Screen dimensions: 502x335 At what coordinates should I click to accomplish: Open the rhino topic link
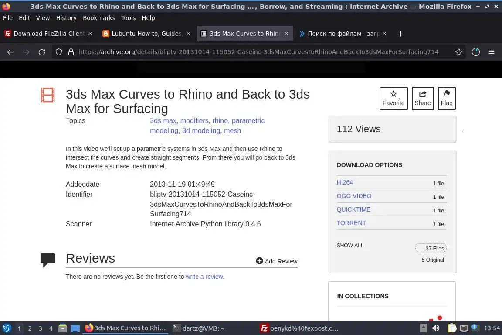pyautogui.click(x=220, y=120)
